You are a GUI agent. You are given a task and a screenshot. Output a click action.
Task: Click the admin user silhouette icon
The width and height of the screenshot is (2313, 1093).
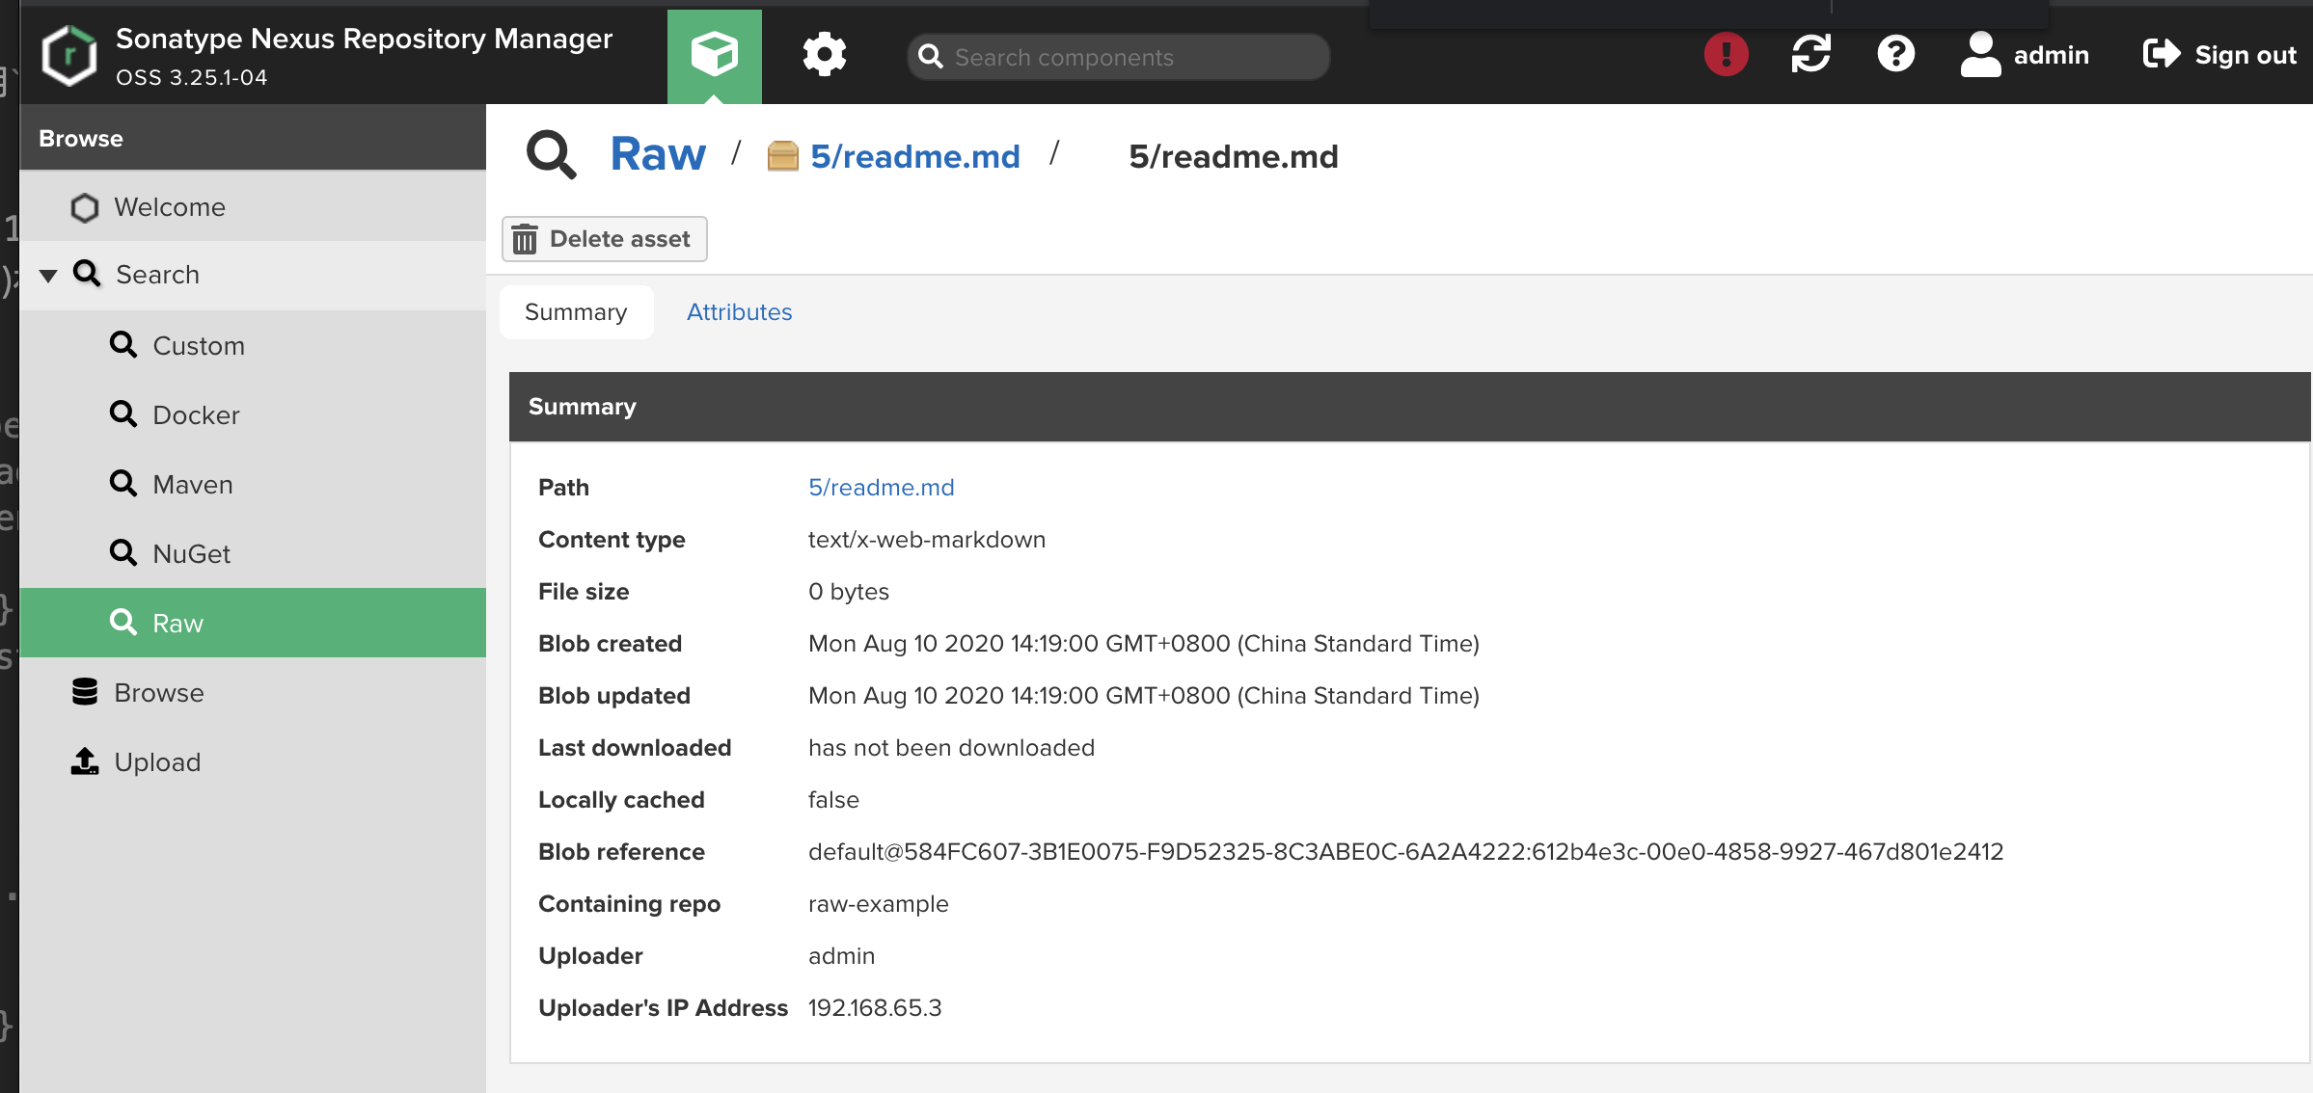coord(1980,54)
